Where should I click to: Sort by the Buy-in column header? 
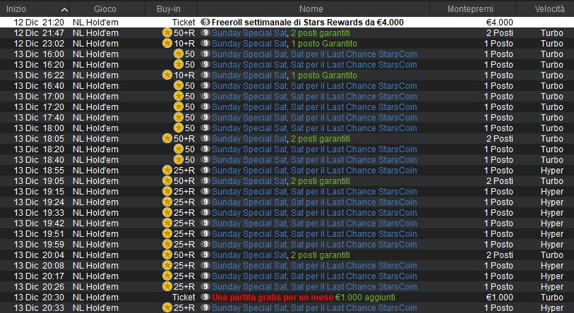(171, 8)
